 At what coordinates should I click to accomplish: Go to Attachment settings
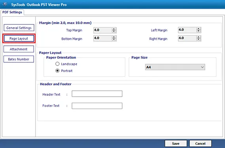click(19, 49)
